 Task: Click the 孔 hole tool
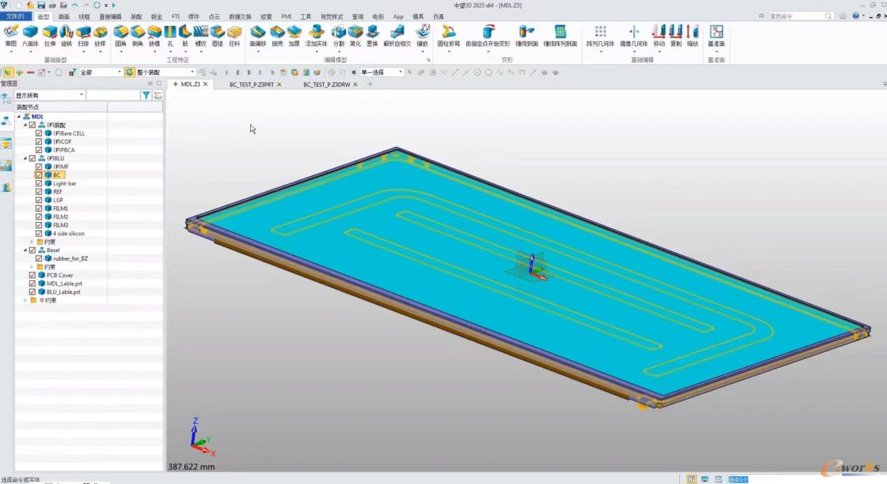(170, 36)
